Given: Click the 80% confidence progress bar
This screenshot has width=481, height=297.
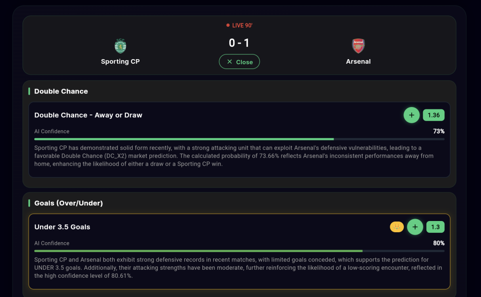Looking at the screenshot, I should [x=239, y=251].
